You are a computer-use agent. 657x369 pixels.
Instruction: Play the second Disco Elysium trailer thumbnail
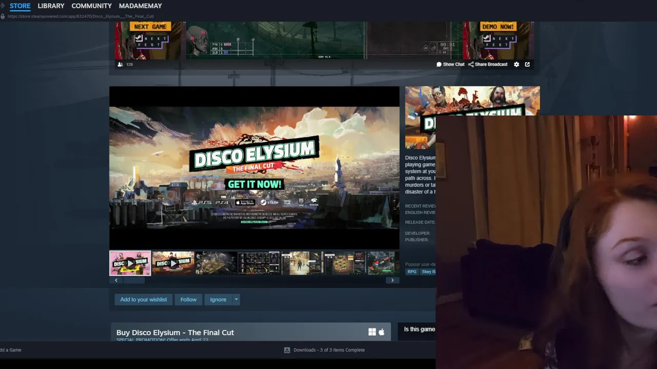[x=173, y=263]
